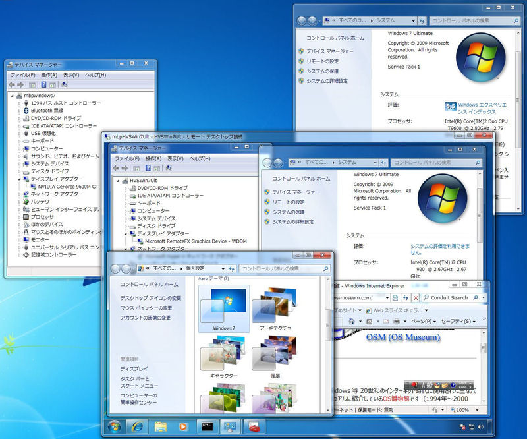Viewport: 527px width, 439px height.
Task: Click the console tree icon in HVSWin7Ult Device Manager
Action: pyautogui.click(x=136, y=168)
